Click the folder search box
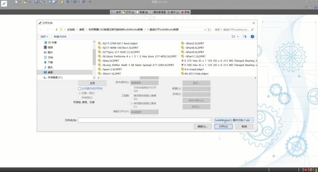Viewport: 318px width, 172px height. tap(234, 29)
